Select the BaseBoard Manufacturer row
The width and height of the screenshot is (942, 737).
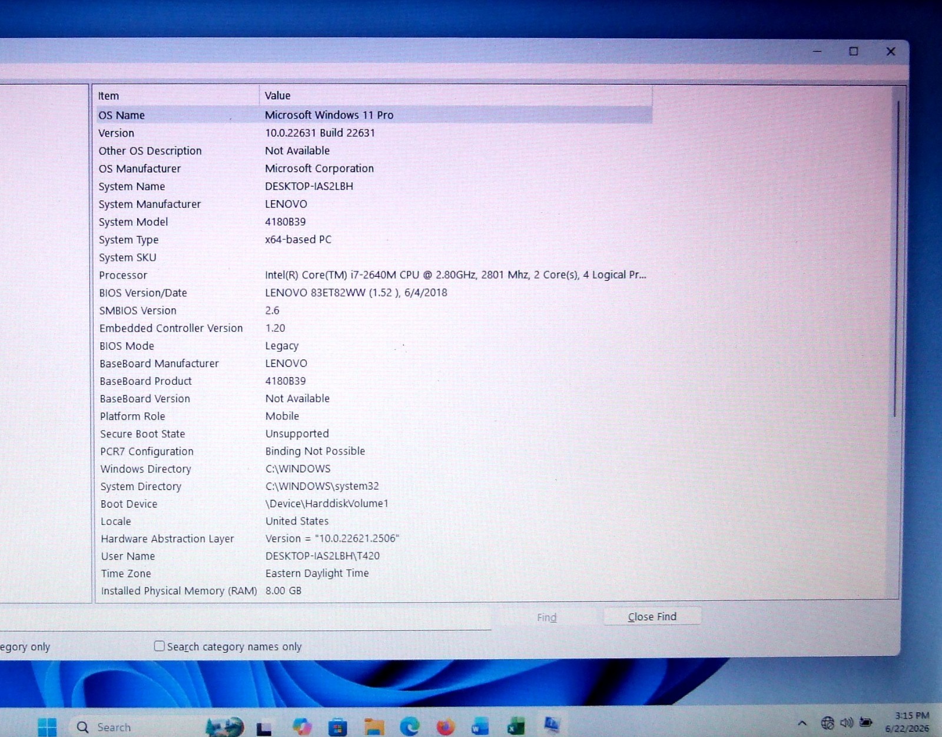[374, 363]
